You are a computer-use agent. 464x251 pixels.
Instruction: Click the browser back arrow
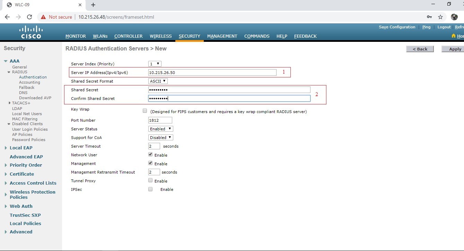(7, 17)
